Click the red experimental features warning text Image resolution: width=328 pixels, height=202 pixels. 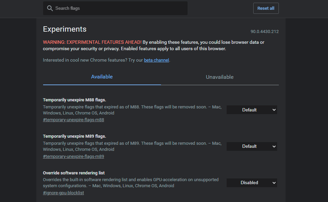coord(92,42)
